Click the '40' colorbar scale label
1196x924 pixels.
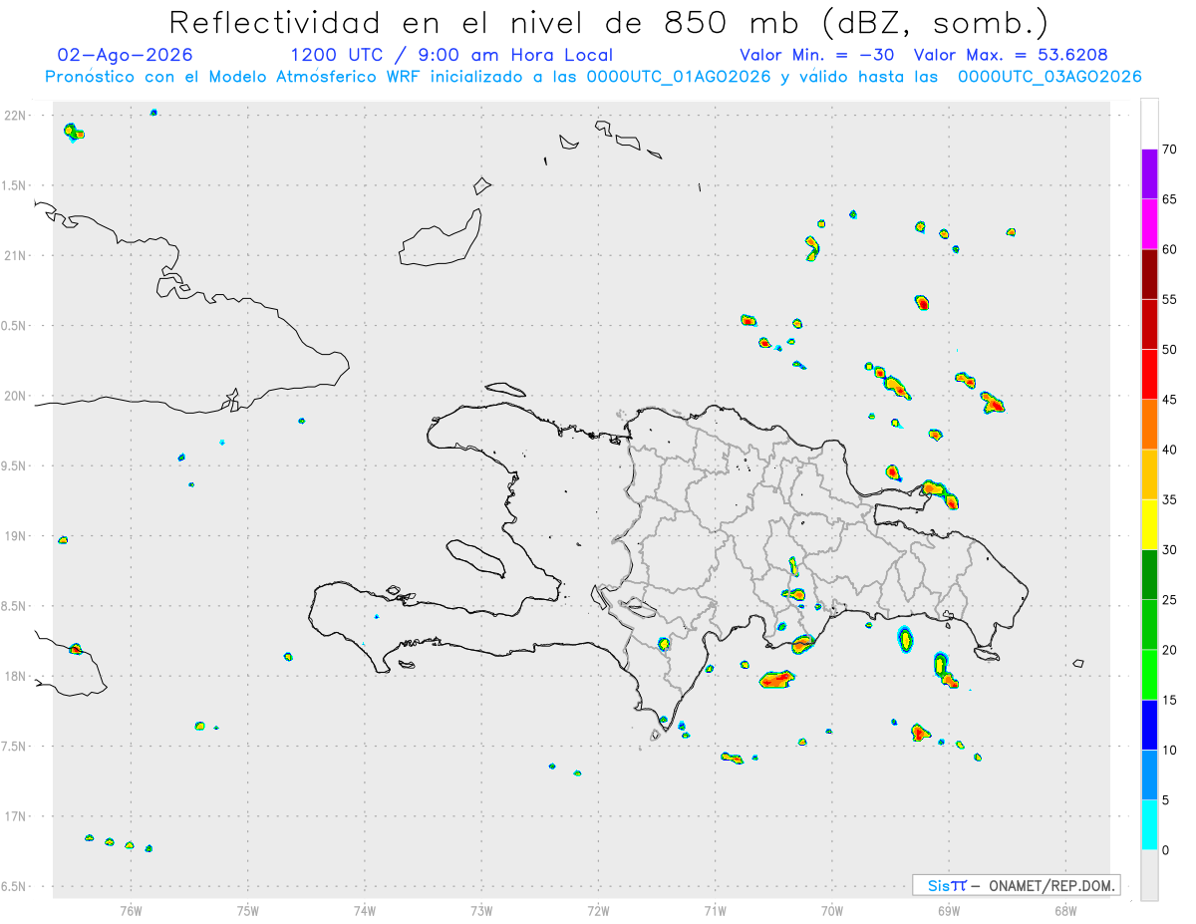[1170, 450]
